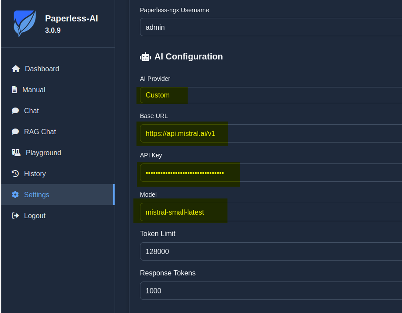Viewport: 402px width, 313px height.
Task: Click the robot icon beside AI Configuration
Action: click(x=145, y=57)
